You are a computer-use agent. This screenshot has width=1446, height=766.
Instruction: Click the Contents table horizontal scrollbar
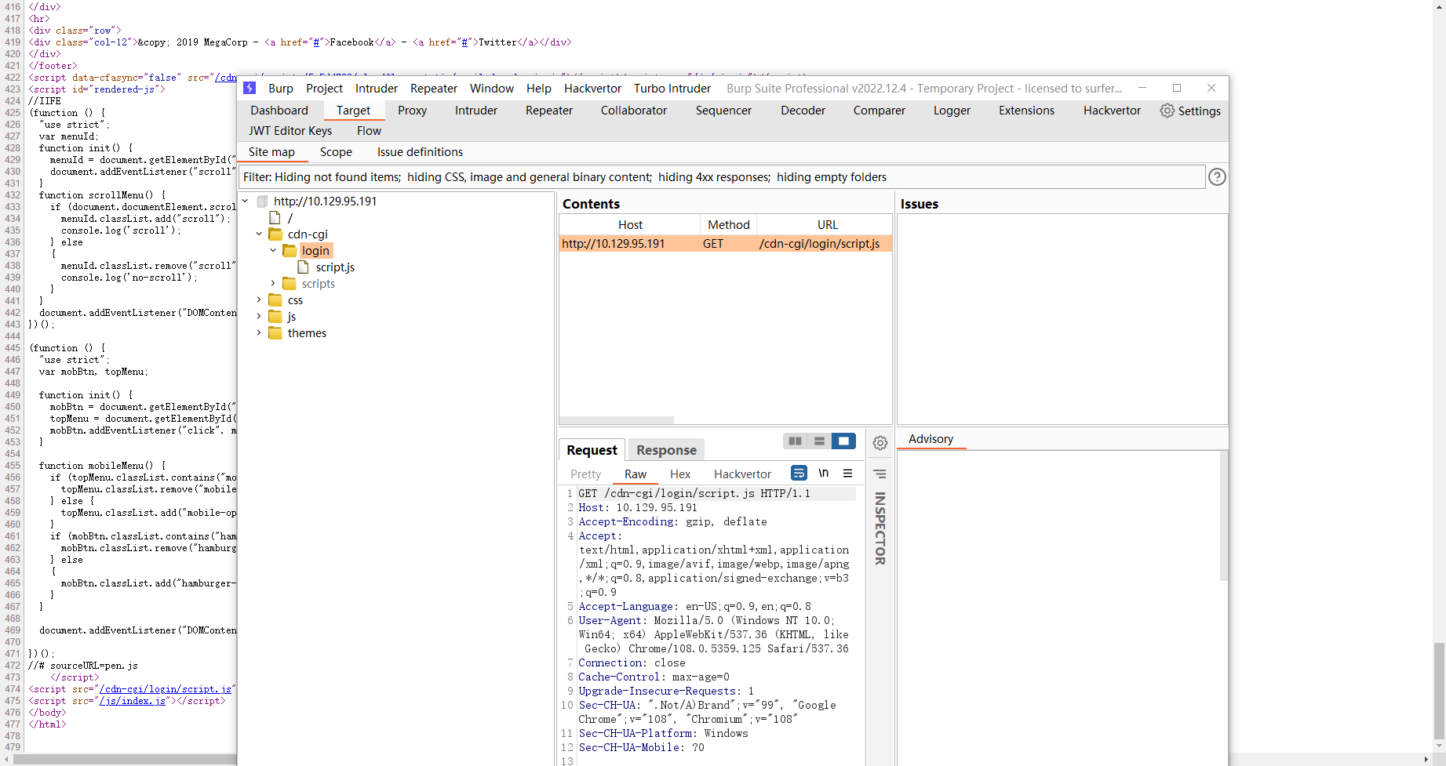coord(617,420)
